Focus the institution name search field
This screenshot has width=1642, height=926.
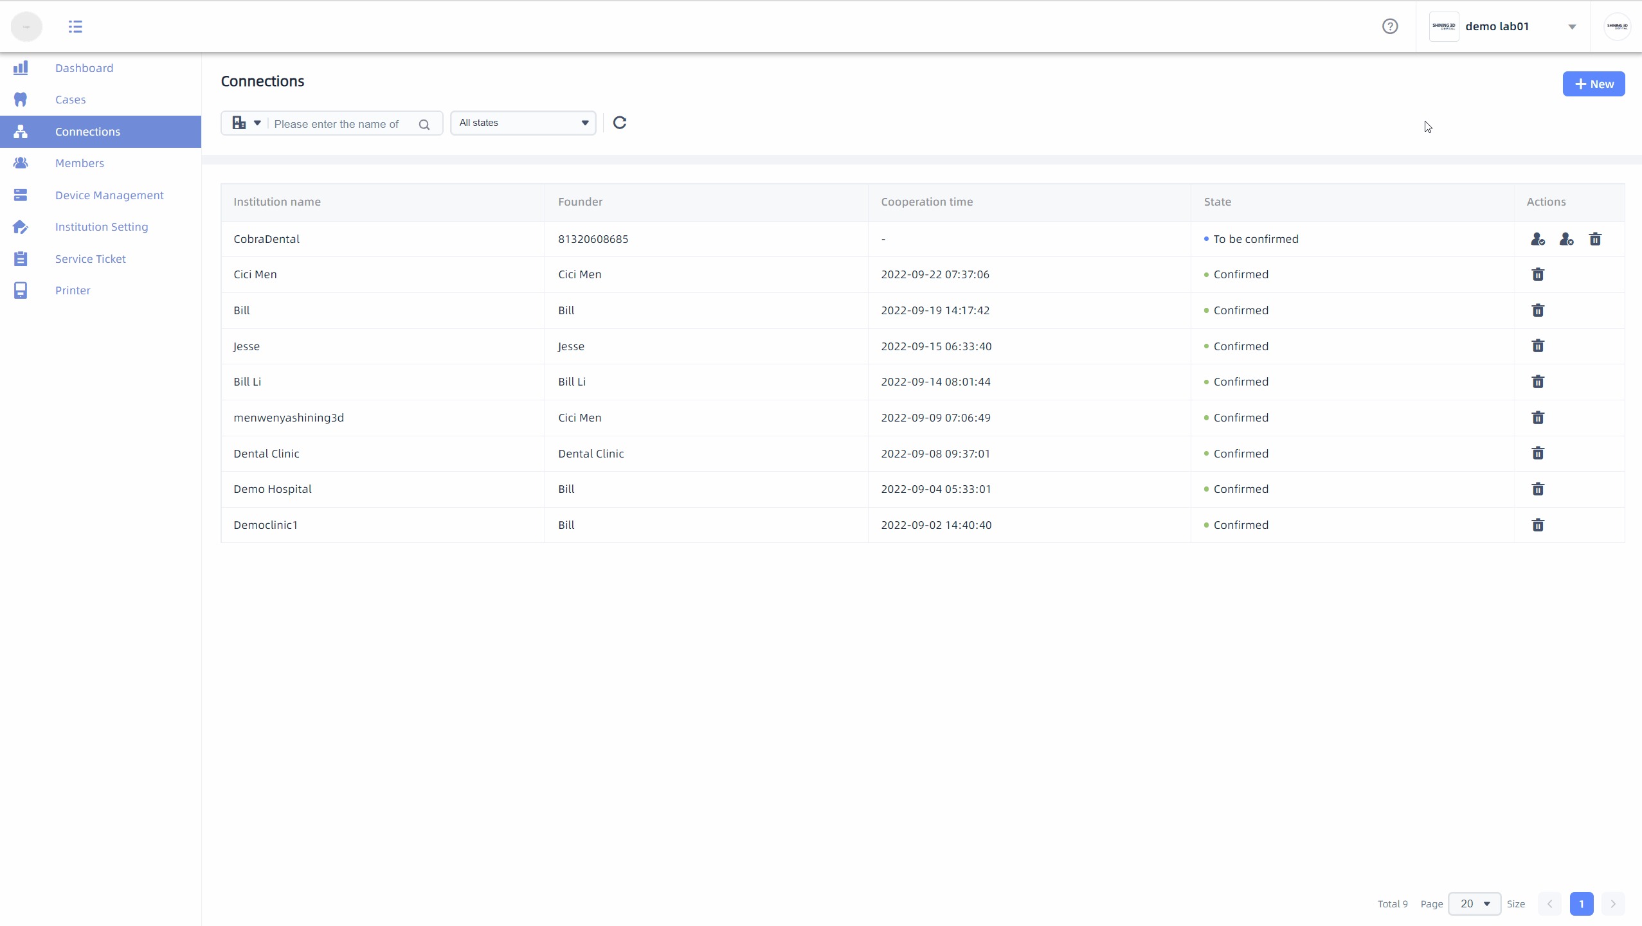point(341,124)
